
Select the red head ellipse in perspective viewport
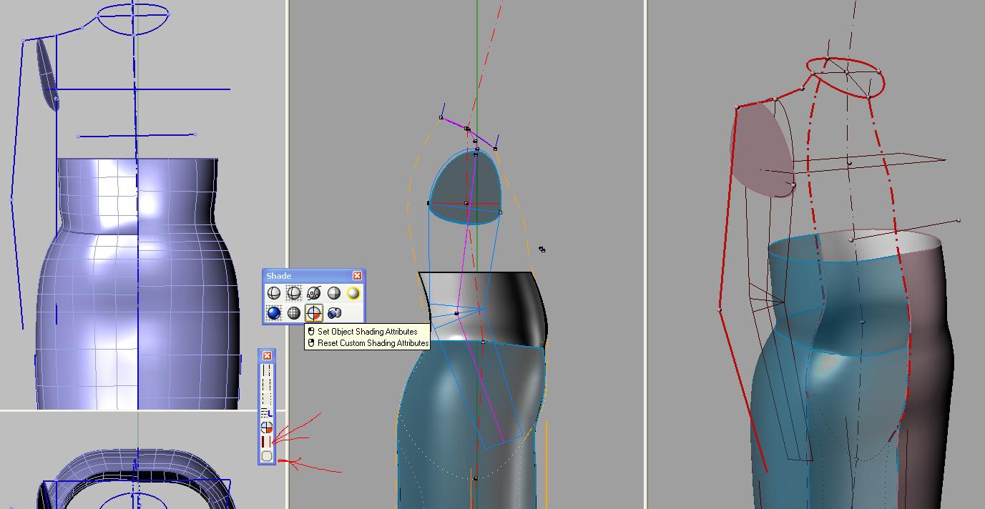(846, 77)
